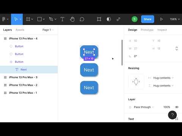Viewport: 182px width, 136px height.
Task: Click the rotation angle icon
Action: pyautogui.click(x=130, y=56)
